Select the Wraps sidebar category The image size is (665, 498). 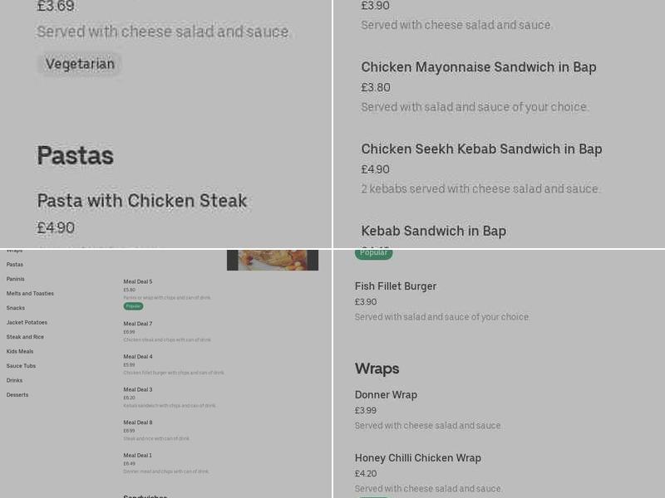pos(13,250)
